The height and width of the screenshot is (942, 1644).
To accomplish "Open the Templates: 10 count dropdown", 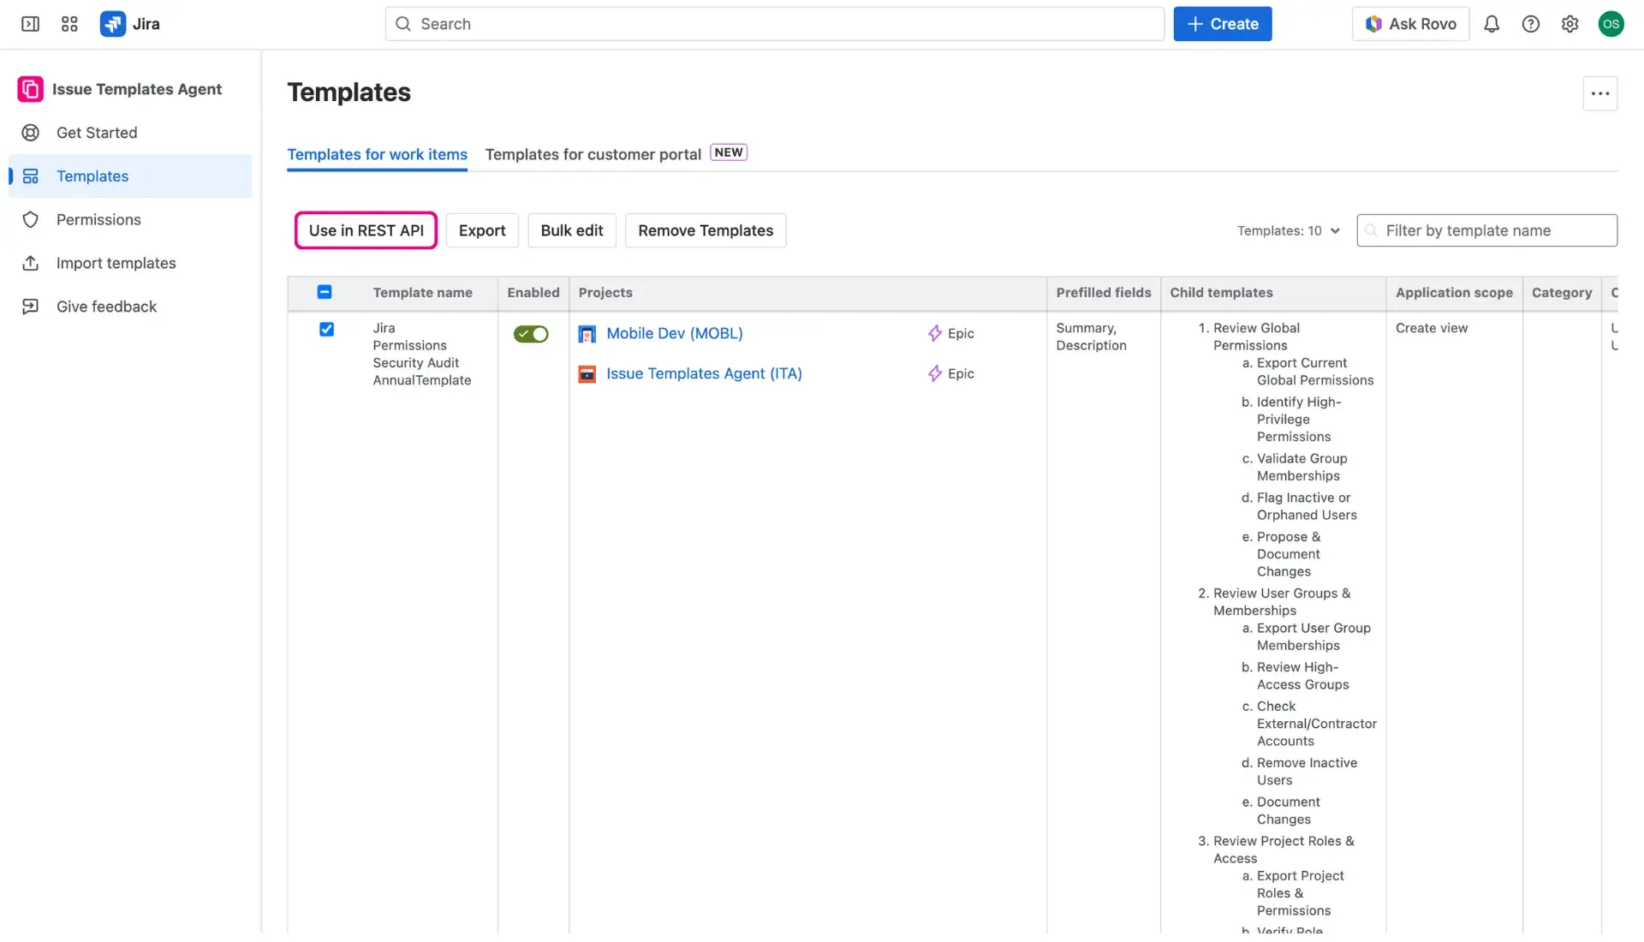I will [x=1288, y=230].
